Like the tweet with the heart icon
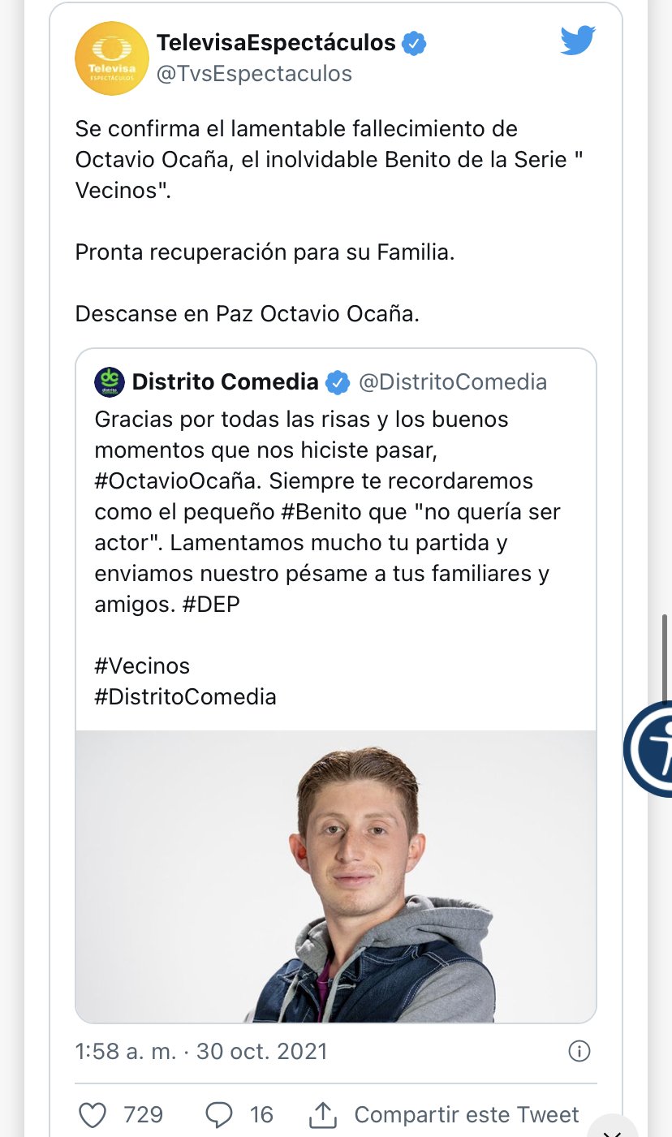 (x=93, y=1115)
